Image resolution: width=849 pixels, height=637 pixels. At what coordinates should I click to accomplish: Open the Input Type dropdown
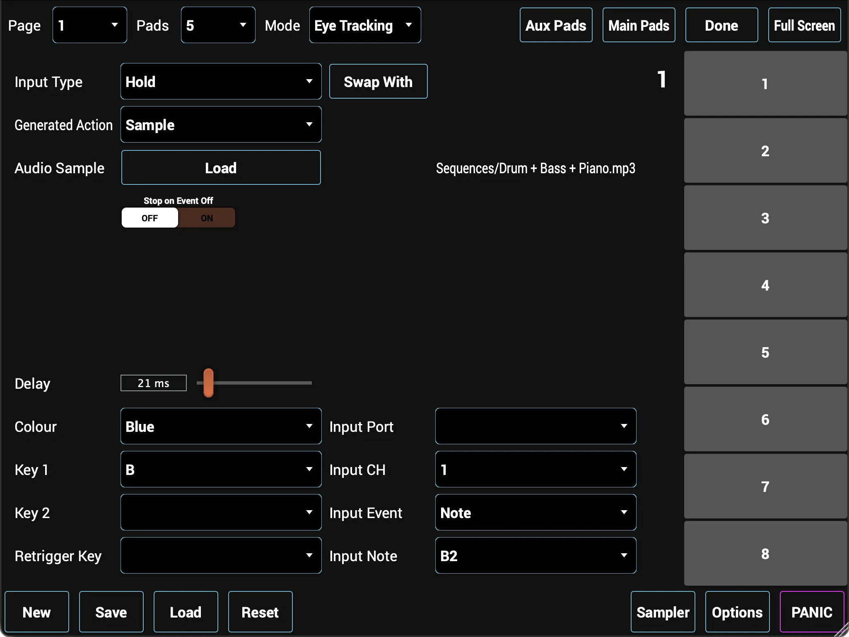coord(221,82)
